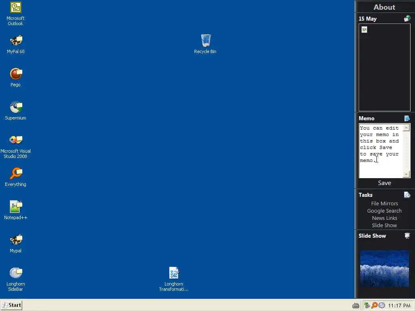415x311 pixels.
Task: Select the Longhorn SideBar shortcut
Action: point(16,279)
